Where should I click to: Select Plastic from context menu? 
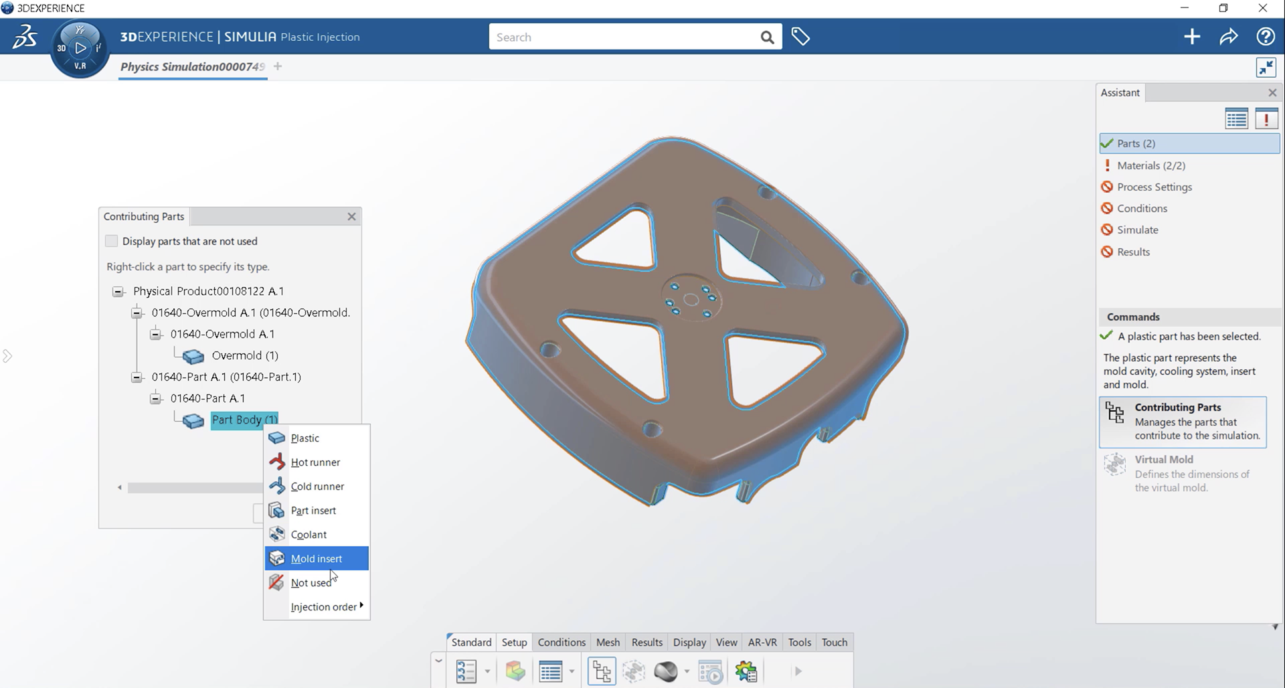point(317,438)
